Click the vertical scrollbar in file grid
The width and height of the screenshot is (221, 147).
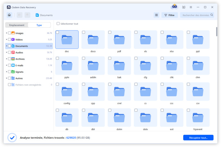(x=216, y=33)
